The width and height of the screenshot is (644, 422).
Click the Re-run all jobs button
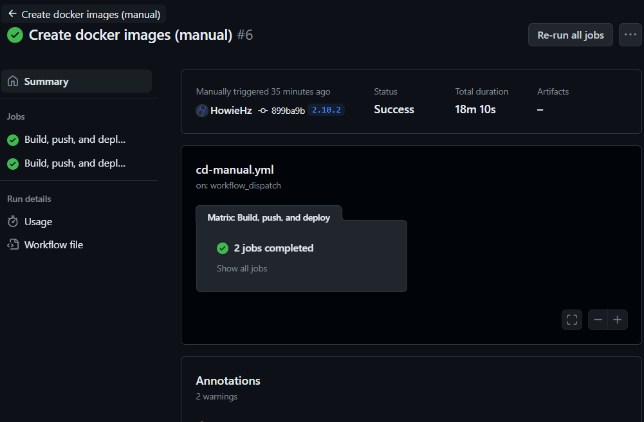tap(571, 35)
